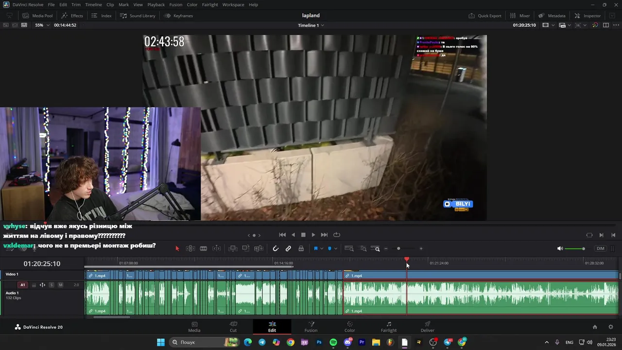
Task: Open Project Settings gear icon
Action: pyautogui.click(x=611, y=327)
